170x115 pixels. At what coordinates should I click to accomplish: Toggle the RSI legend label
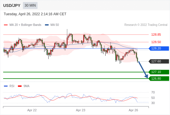tap(12, 86)
